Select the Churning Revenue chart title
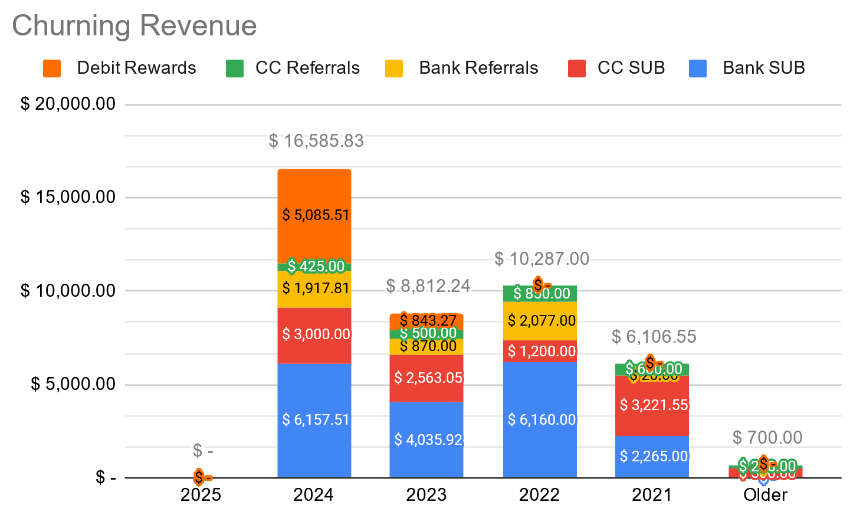The height and width of the screenshot is (515, 863). pos(134,26)
